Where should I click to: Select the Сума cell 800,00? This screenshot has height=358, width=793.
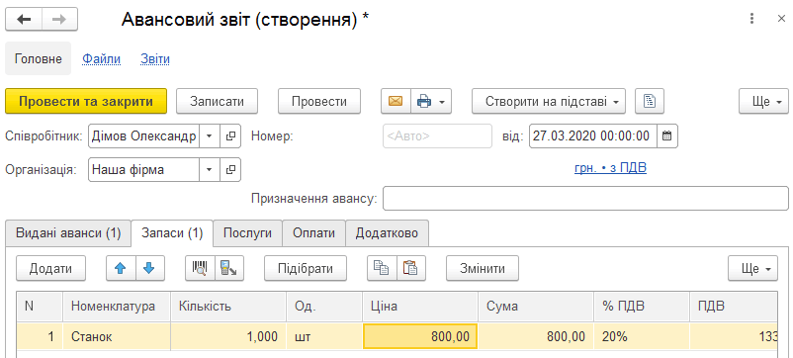[536, 336]
